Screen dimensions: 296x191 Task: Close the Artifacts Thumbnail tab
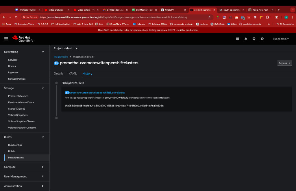39,10
